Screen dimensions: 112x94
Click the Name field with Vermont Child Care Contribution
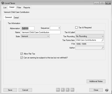pyautogui.click(x=40, y=32)
